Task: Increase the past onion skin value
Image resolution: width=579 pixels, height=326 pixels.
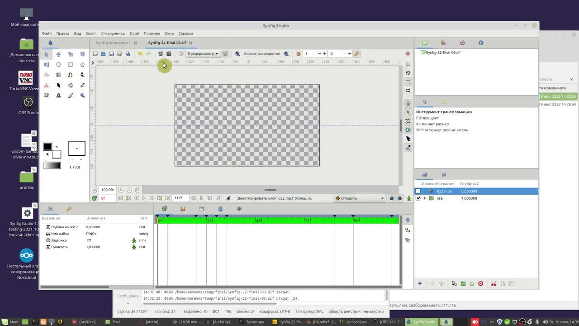Action: pyautogui.click(x=324, y=54)
